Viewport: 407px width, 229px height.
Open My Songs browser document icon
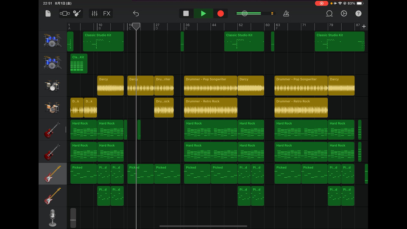click(48, 14)
